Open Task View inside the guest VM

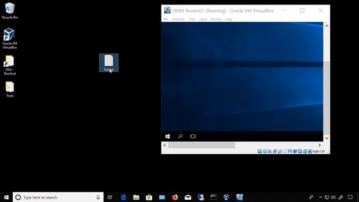pos(193,136)
